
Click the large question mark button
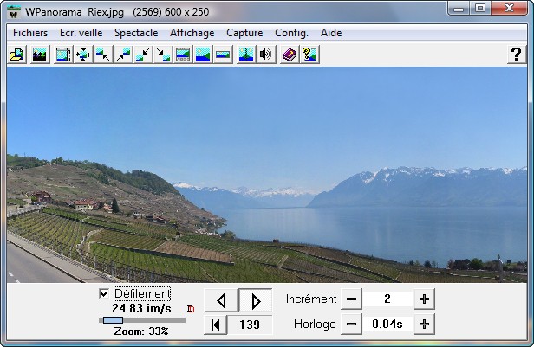tap(517, 55)
